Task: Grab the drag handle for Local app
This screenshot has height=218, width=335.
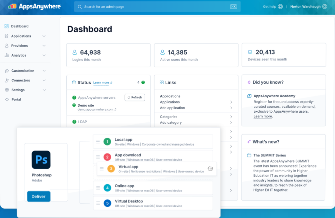Action: [98, 141]
